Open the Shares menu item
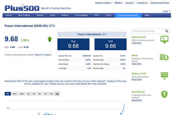Image resolution: width=173 pixels, height=115 pixels. pyautogui.click(x=40, y=15)
